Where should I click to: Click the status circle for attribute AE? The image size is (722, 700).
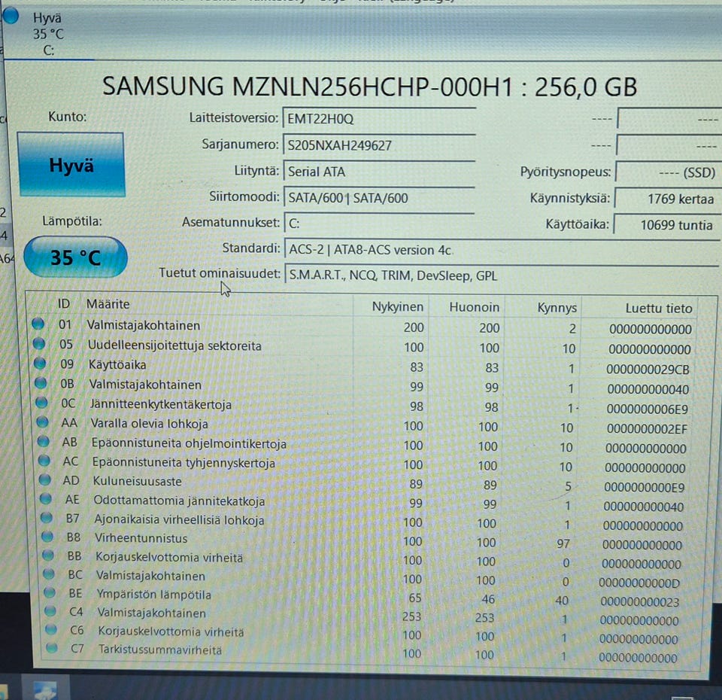(46, 498)
